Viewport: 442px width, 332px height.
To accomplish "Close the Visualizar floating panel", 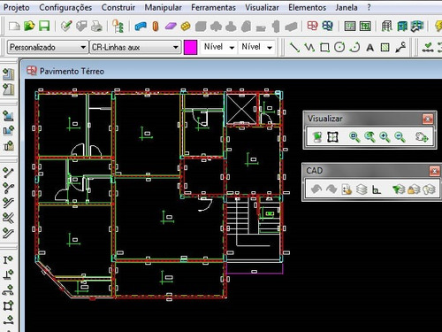I will [x=428, y=119].
